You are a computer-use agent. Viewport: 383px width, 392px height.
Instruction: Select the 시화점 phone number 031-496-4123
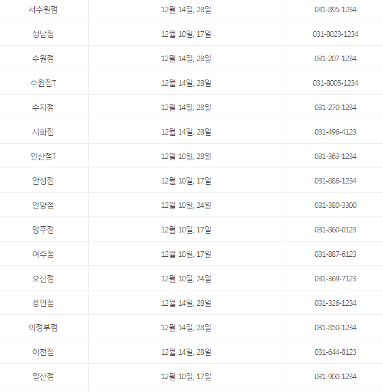click(335, 132)
